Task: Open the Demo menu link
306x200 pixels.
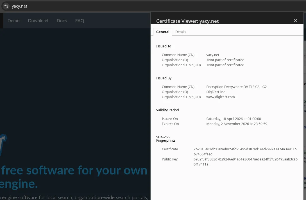Action: [x=13, y=21]
